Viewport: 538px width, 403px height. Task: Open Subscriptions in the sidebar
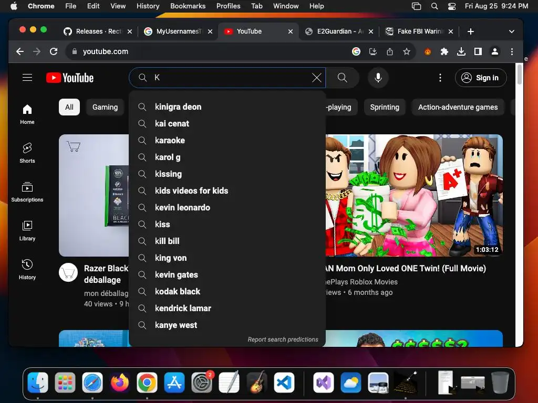point(27,192)
